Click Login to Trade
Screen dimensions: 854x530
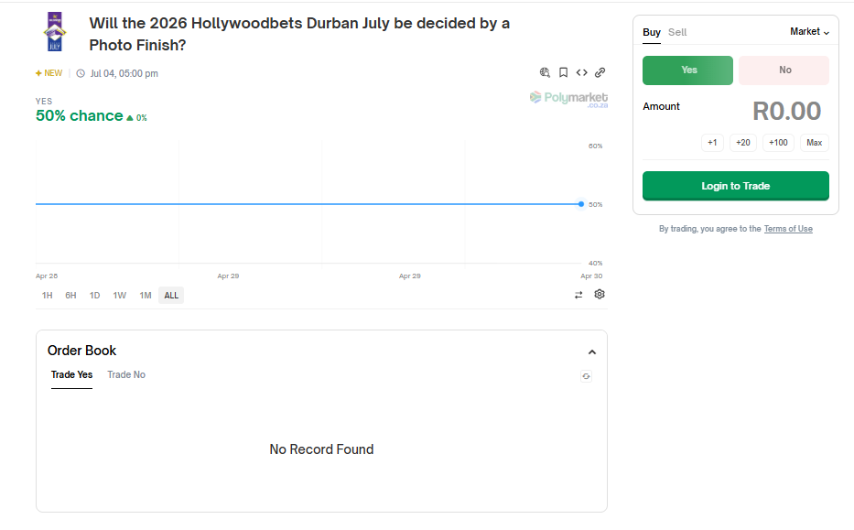point(736,187)
